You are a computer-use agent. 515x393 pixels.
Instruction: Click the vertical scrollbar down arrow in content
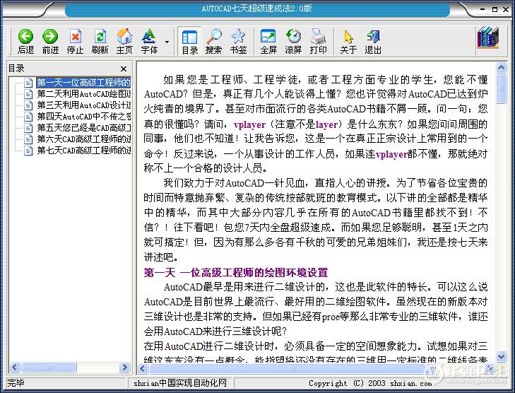tap(502, 357)
